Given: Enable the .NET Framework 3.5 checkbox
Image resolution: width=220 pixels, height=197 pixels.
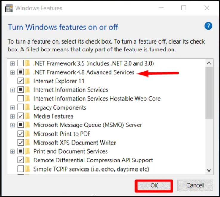Looking at the screenshot, I should [x=21, y=63].
